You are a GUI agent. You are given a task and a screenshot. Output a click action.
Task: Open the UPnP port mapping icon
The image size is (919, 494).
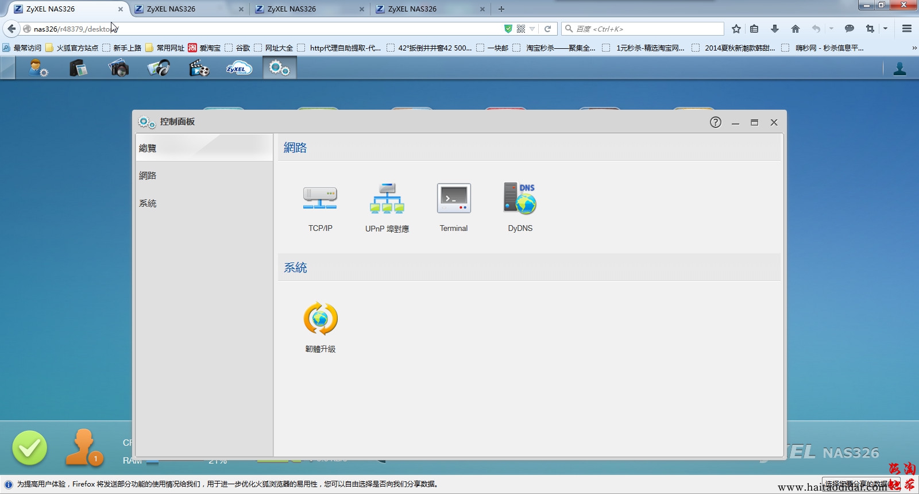tap(387, 199)
